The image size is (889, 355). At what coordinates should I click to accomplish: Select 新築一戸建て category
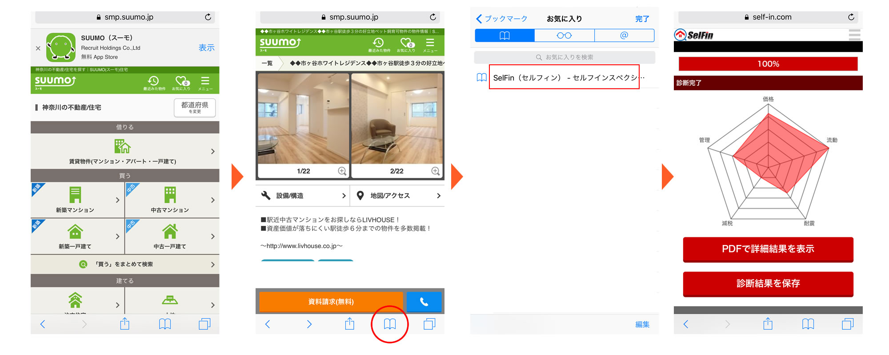coord(77,236)
